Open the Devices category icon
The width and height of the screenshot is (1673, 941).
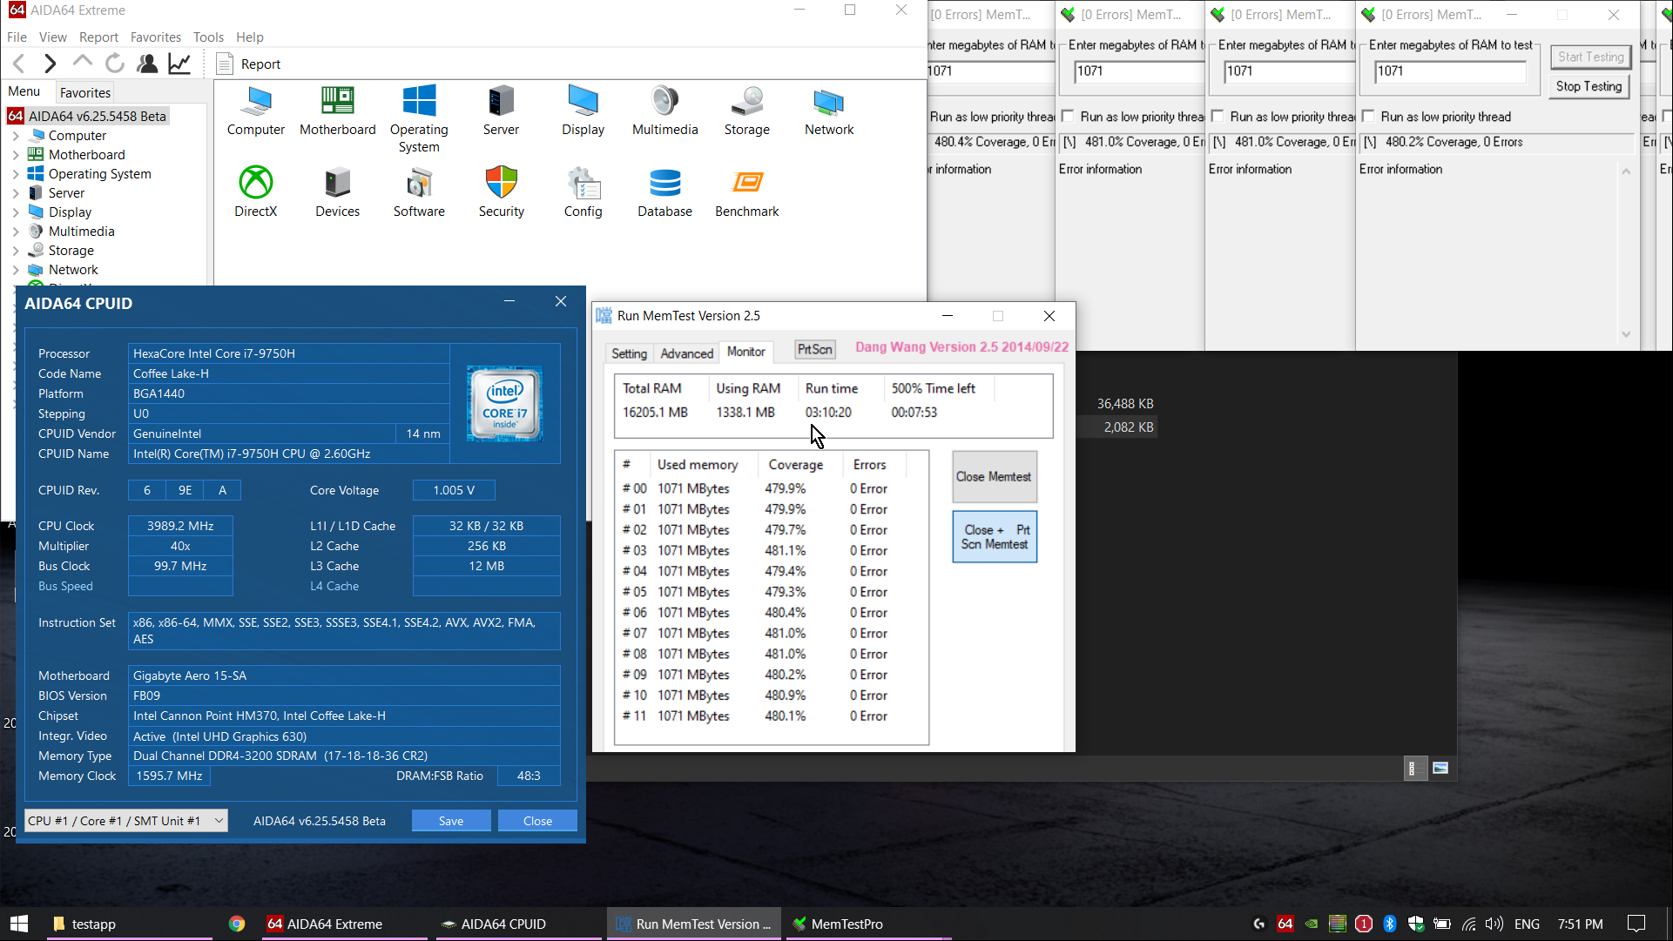(x=337, y=192)
